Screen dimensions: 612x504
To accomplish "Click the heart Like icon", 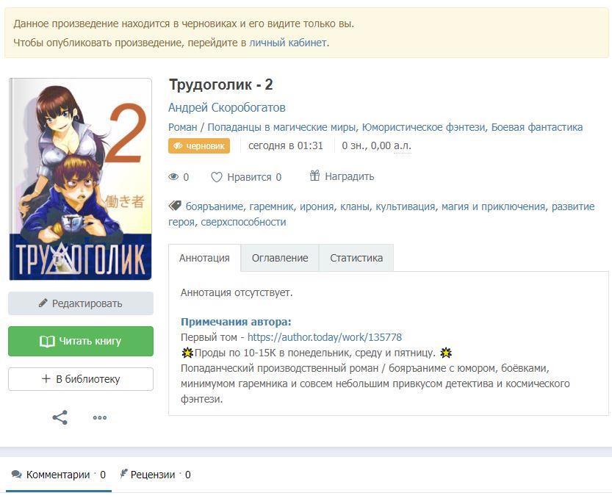I will pyautogui.click(x=217, y=177).
